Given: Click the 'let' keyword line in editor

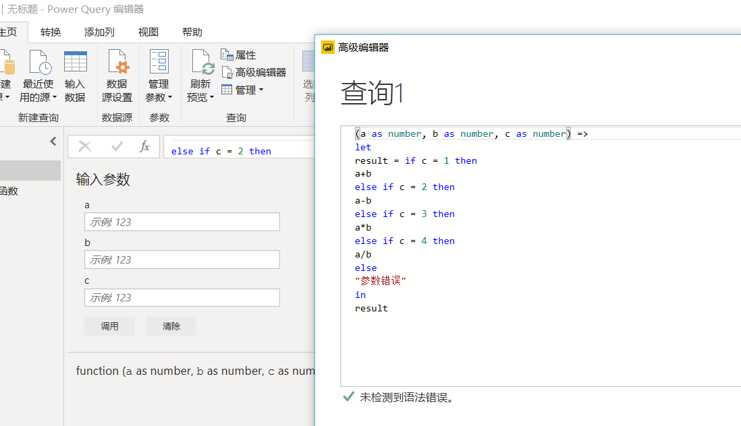Looking at the screenshot, I should pyautogui.click(x=363, y=147).
